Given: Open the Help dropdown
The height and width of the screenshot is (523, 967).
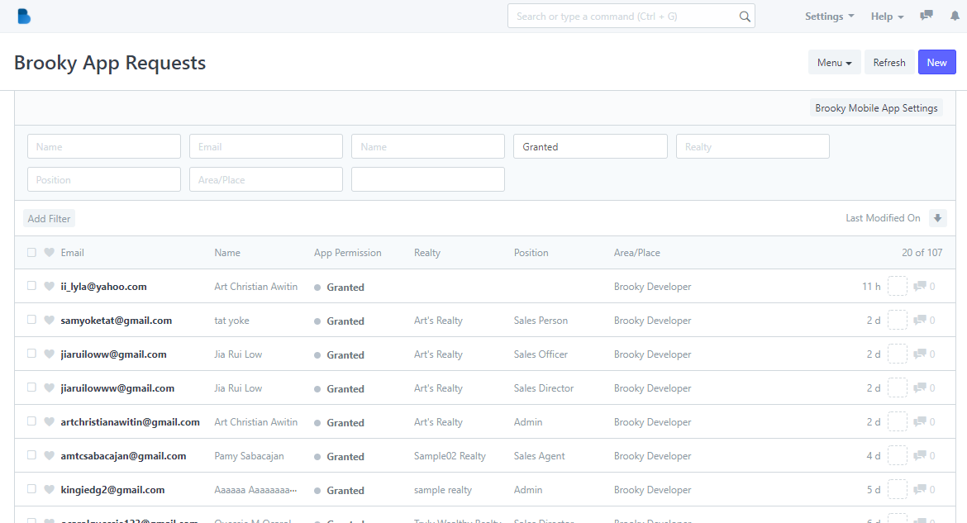Looking at the screenshot, I should coord(887,17).
